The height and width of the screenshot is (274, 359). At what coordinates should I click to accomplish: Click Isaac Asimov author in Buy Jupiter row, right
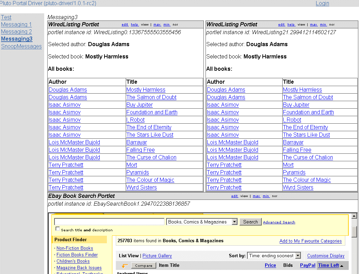(223, 105)
